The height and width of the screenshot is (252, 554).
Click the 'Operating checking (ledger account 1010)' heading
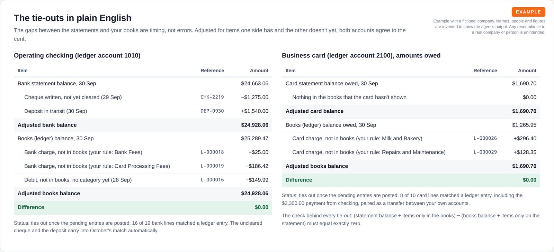click(77, 55)
